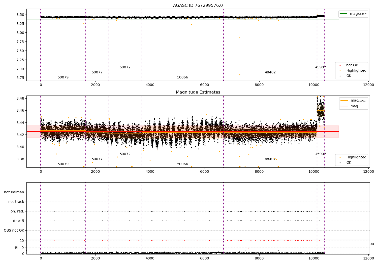Click obsid label 50066 in the top plot
Viewport: 378px width, 264px height.
(182, 77)
